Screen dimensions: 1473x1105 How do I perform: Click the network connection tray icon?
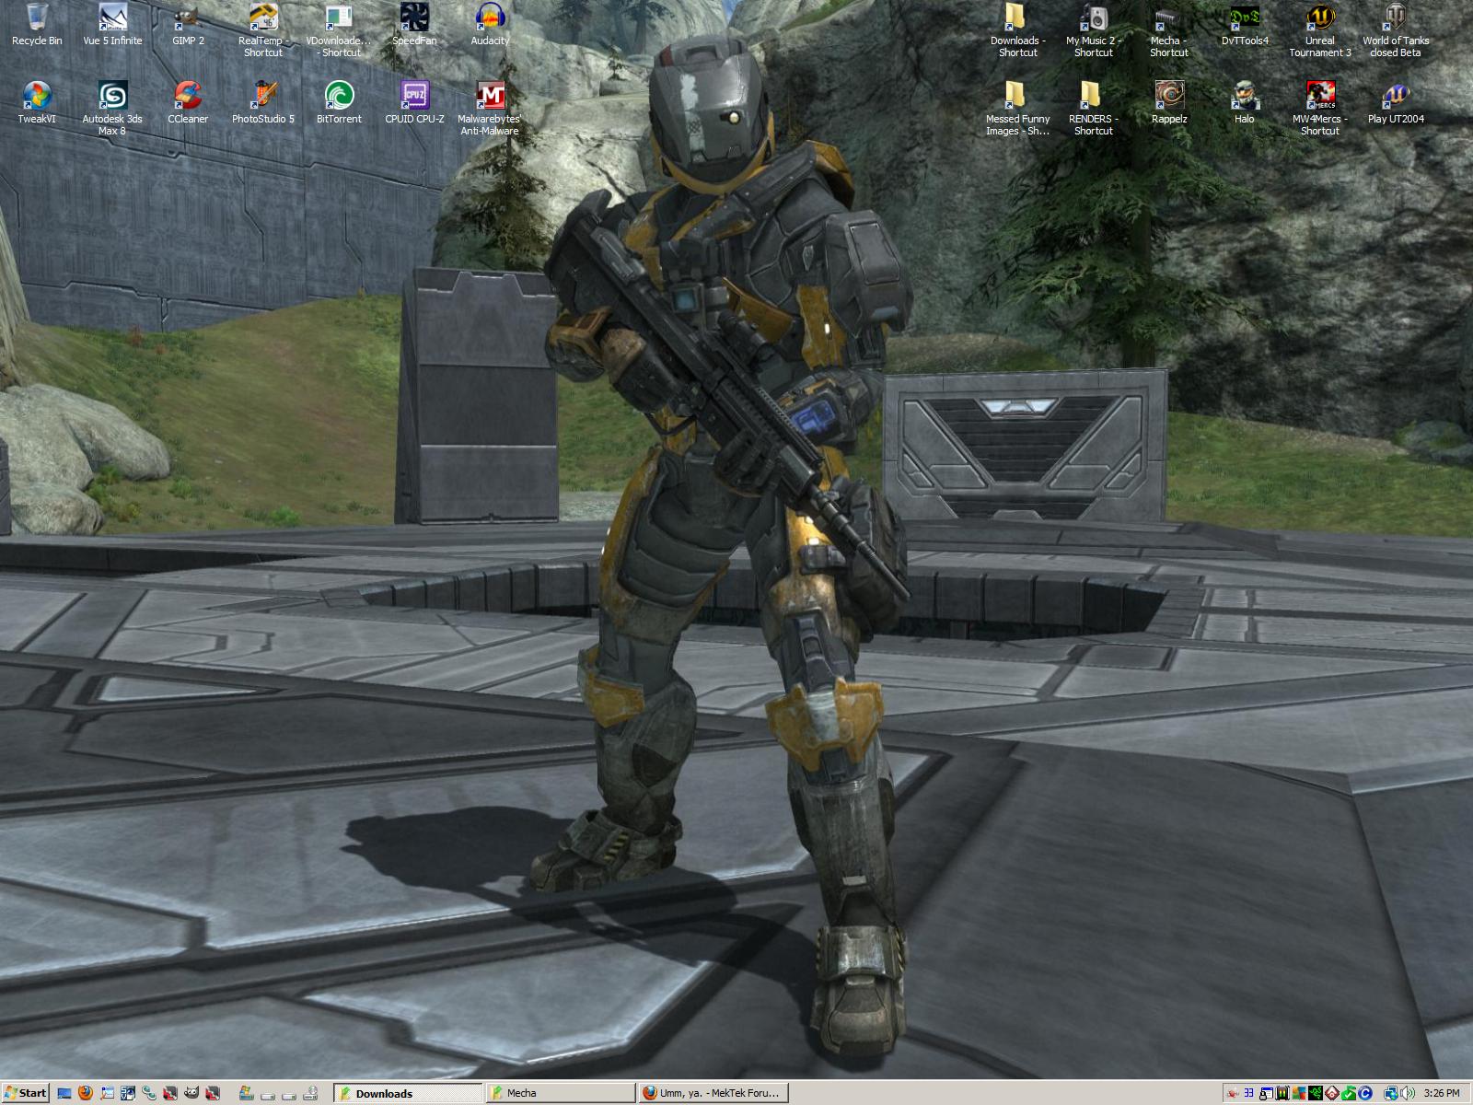pos(1391,1093)
